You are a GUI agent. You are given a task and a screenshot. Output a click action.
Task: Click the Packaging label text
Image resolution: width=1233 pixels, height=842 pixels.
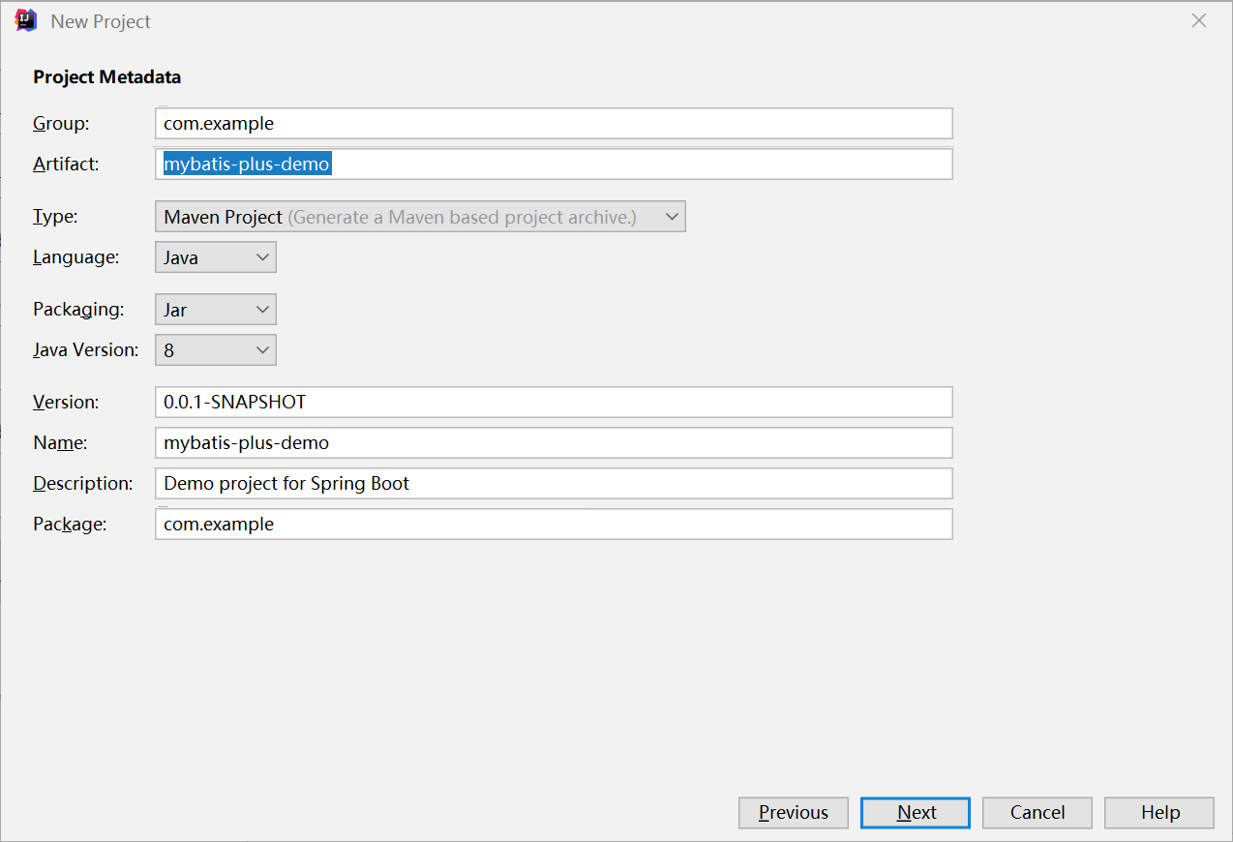point(77,309)
